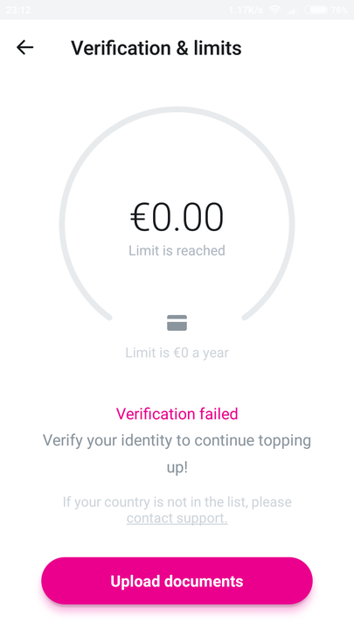
Task: Tap the country not in list note
Action: (x=177, y=510)
